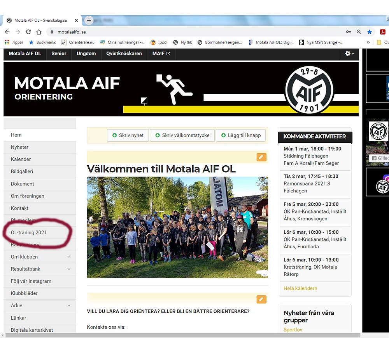The height and width of the screenshot is (362, 389).
Task: Open the Sportlov news link
Action: pos(293,329)
